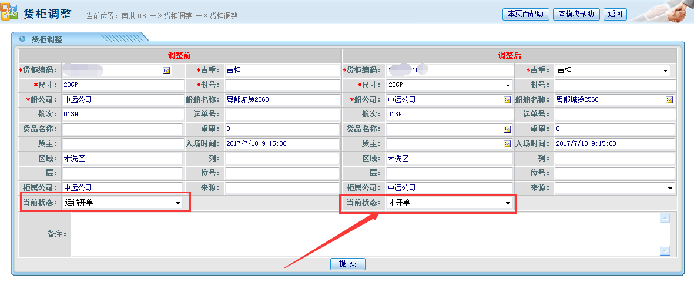Click lookup icon beside 调整前 货柜编码 field
Viewport: 694px width, 282px height.
166,70
